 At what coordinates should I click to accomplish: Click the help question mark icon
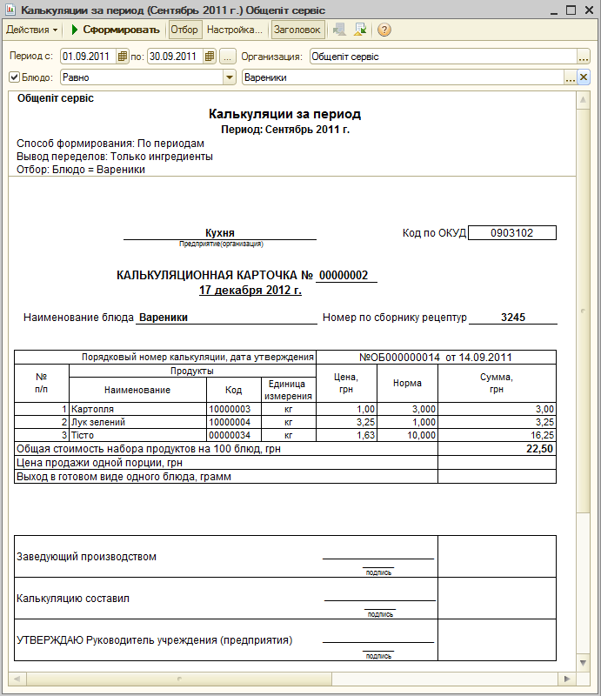click(x=384, y=30)
